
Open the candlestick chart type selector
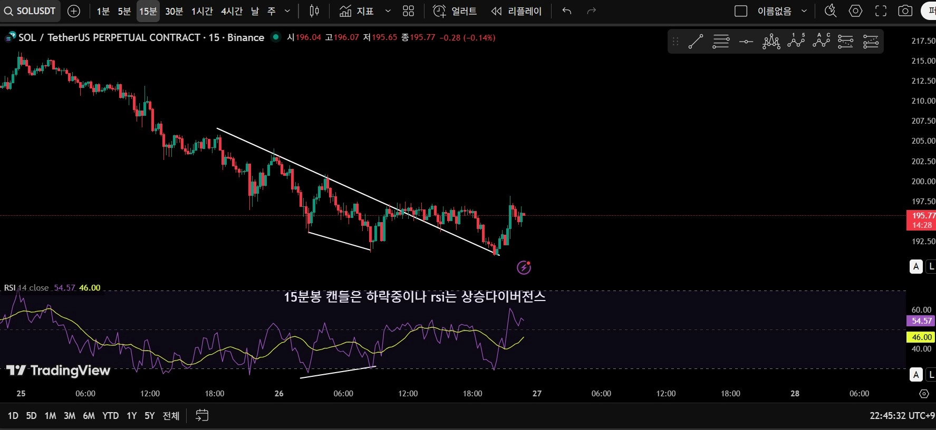314,11
